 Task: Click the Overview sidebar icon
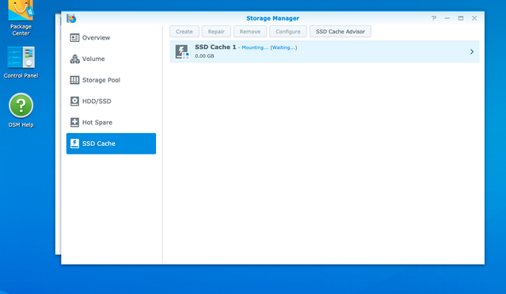click(x=74, y=38)
